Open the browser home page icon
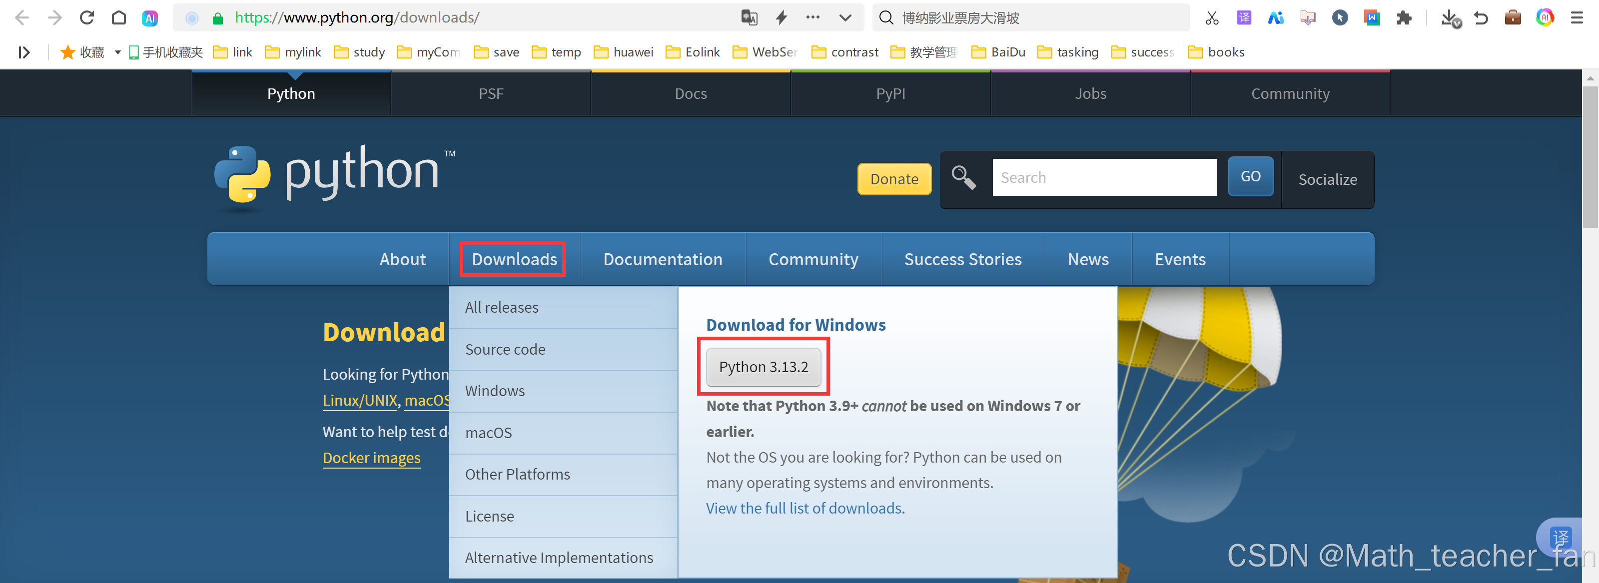The height and width of the screenshot is (583, 1599). [x=118, y=17]
